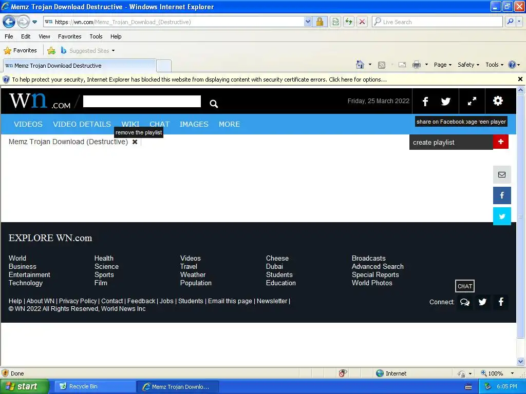Click the Print icon in command bar

416,65
